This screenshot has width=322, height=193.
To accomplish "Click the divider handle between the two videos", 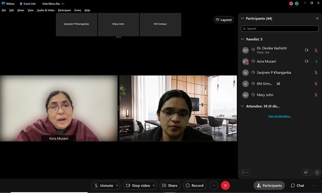I will click(x=119, y=108).
